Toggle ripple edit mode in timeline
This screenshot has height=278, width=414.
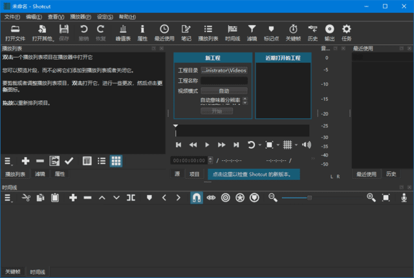tap(225, 197)
